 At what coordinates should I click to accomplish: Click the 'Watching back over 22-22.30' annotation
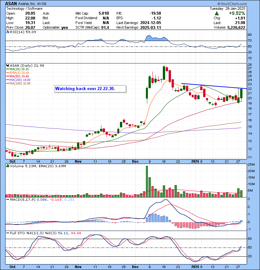[89, 88]
